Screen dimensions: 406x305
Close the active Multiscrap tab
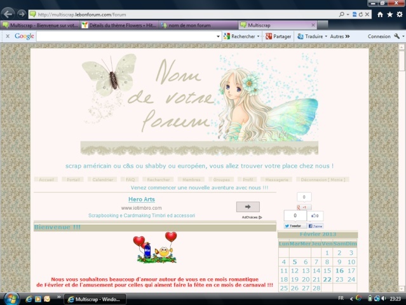(313, 25)
